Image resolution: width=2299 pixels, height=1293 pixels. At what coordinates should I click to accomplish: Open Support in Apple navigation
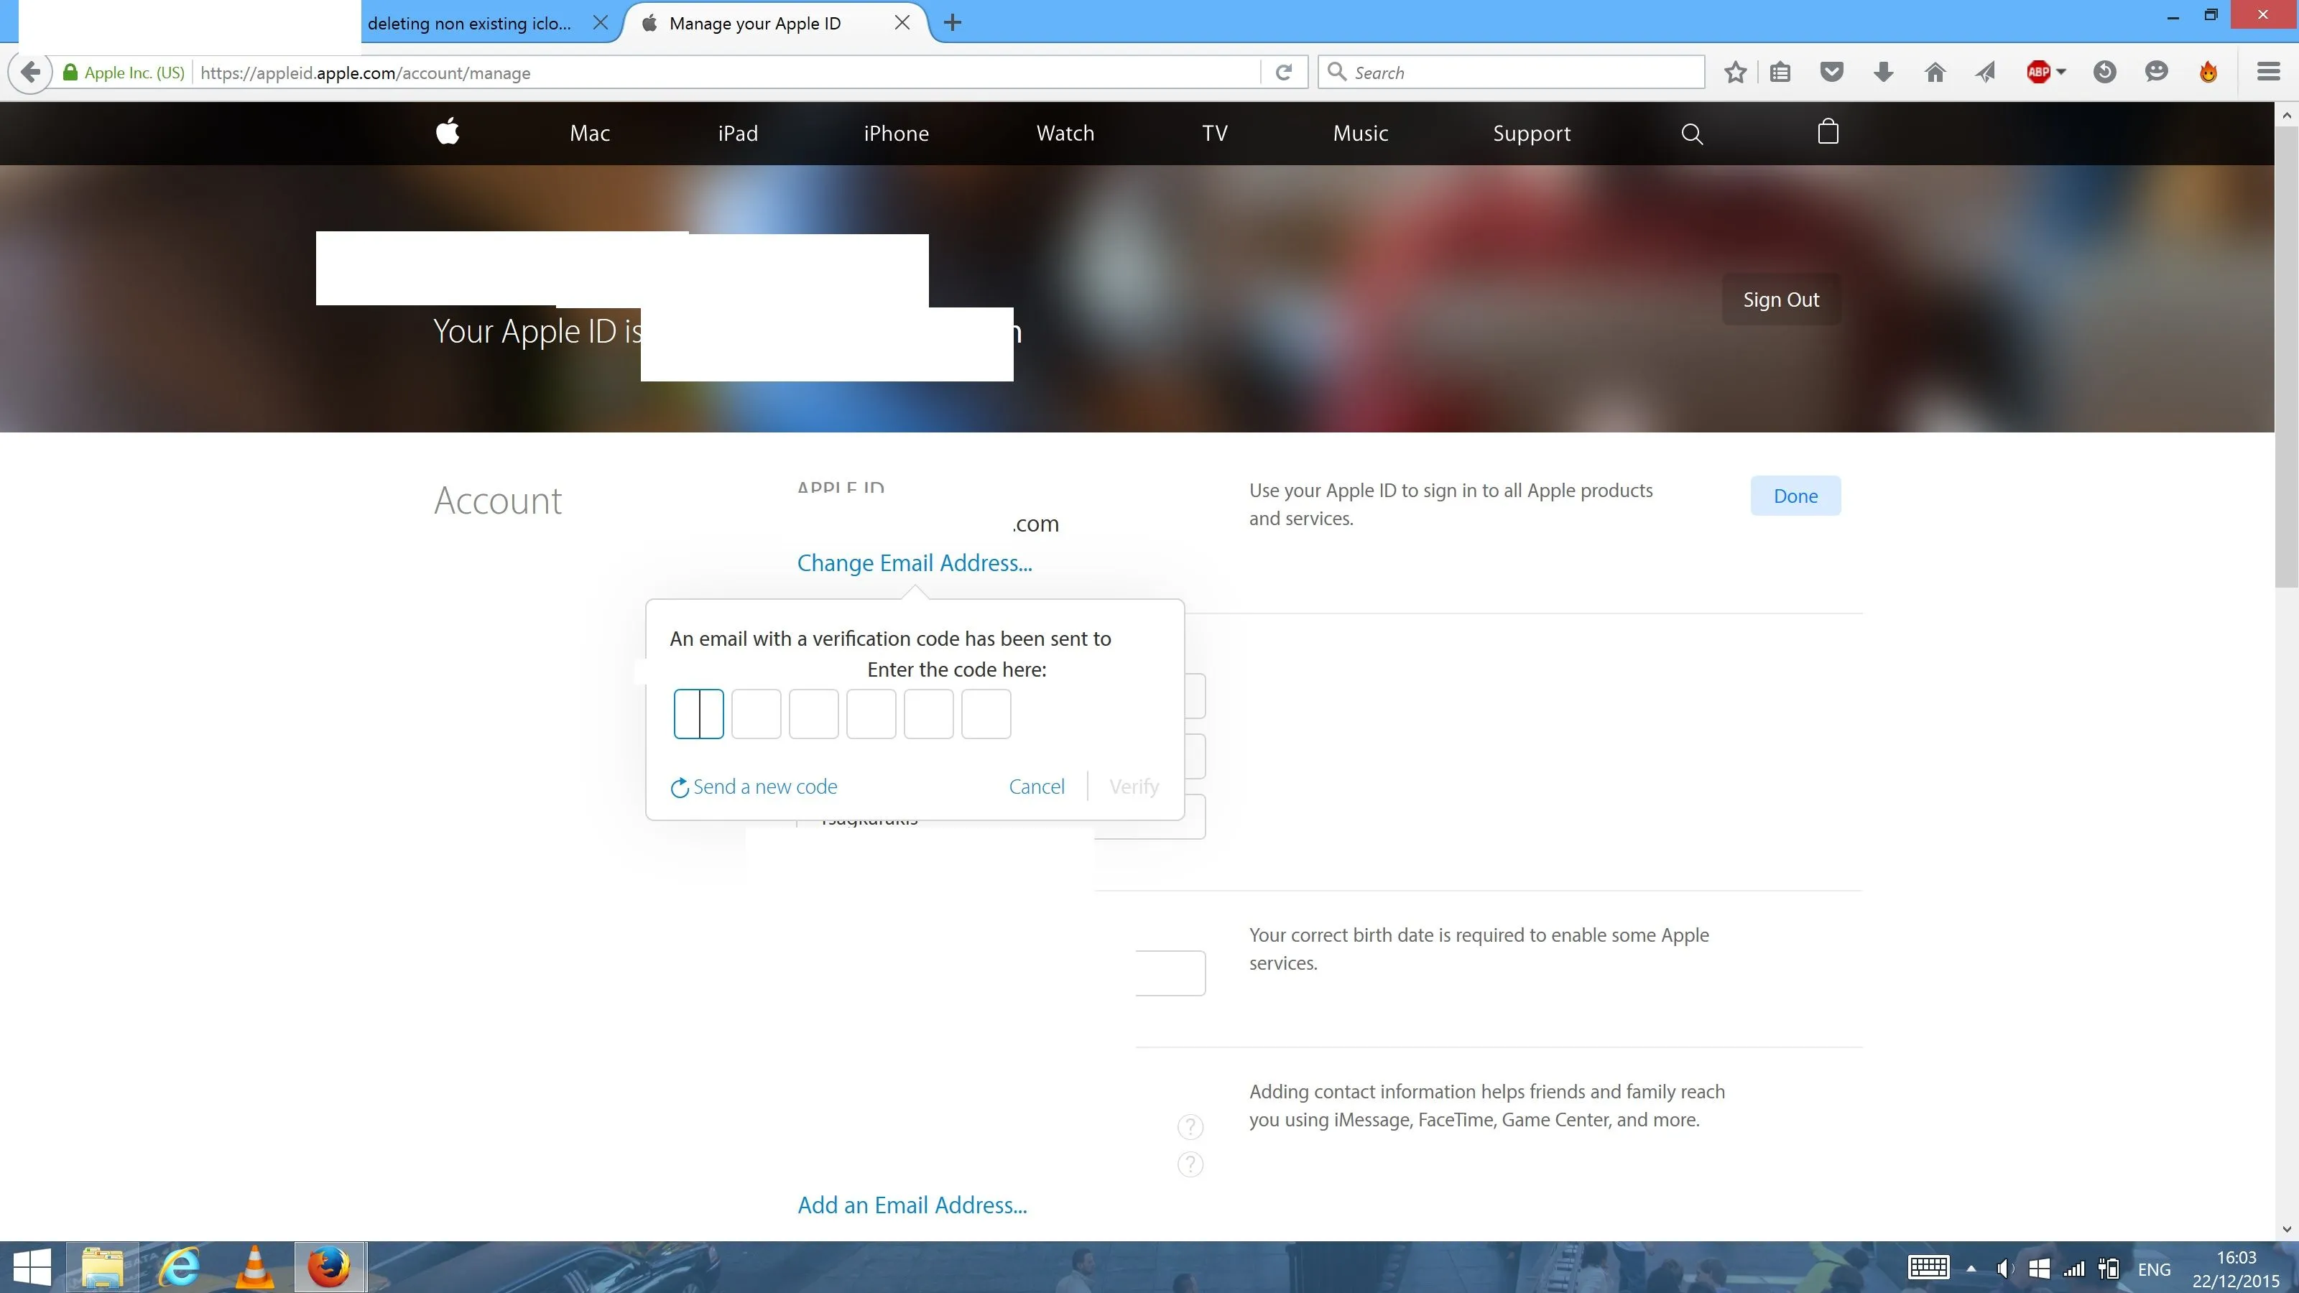[x=1530, y=134]
